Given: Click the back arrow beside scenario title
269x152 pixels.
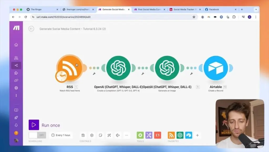Looking at the screenshot, I should [31, 29].
